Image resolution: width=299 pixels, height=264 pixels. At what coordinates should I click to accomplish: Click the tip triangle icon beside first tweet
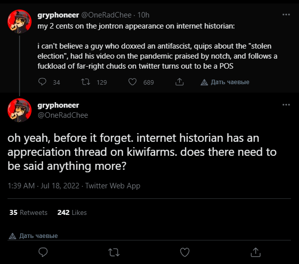204,82
